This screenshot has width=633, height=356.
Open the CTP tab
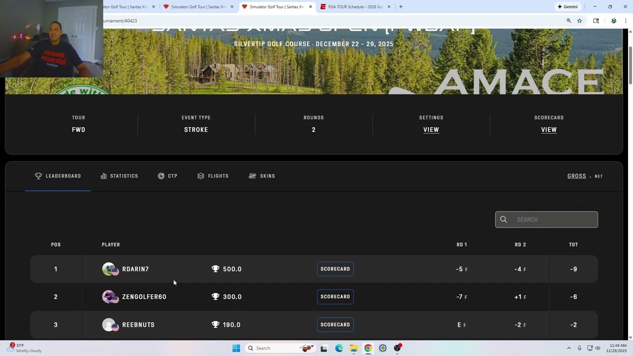pos(168,176)
